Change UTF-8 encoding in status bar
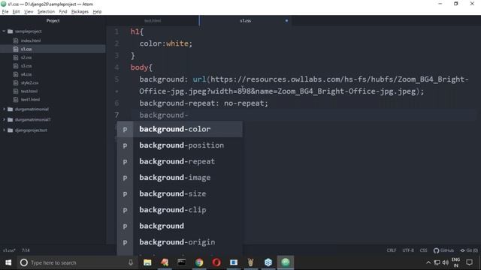 coord(408,250)
